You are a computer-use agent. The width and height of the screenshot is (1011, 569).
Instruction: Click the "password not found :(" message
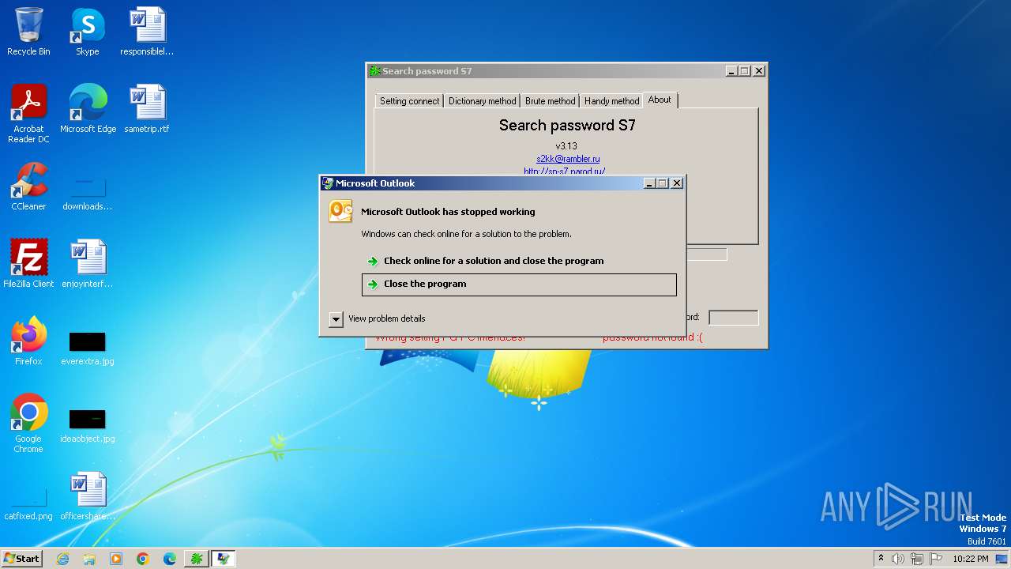(652, 337)
